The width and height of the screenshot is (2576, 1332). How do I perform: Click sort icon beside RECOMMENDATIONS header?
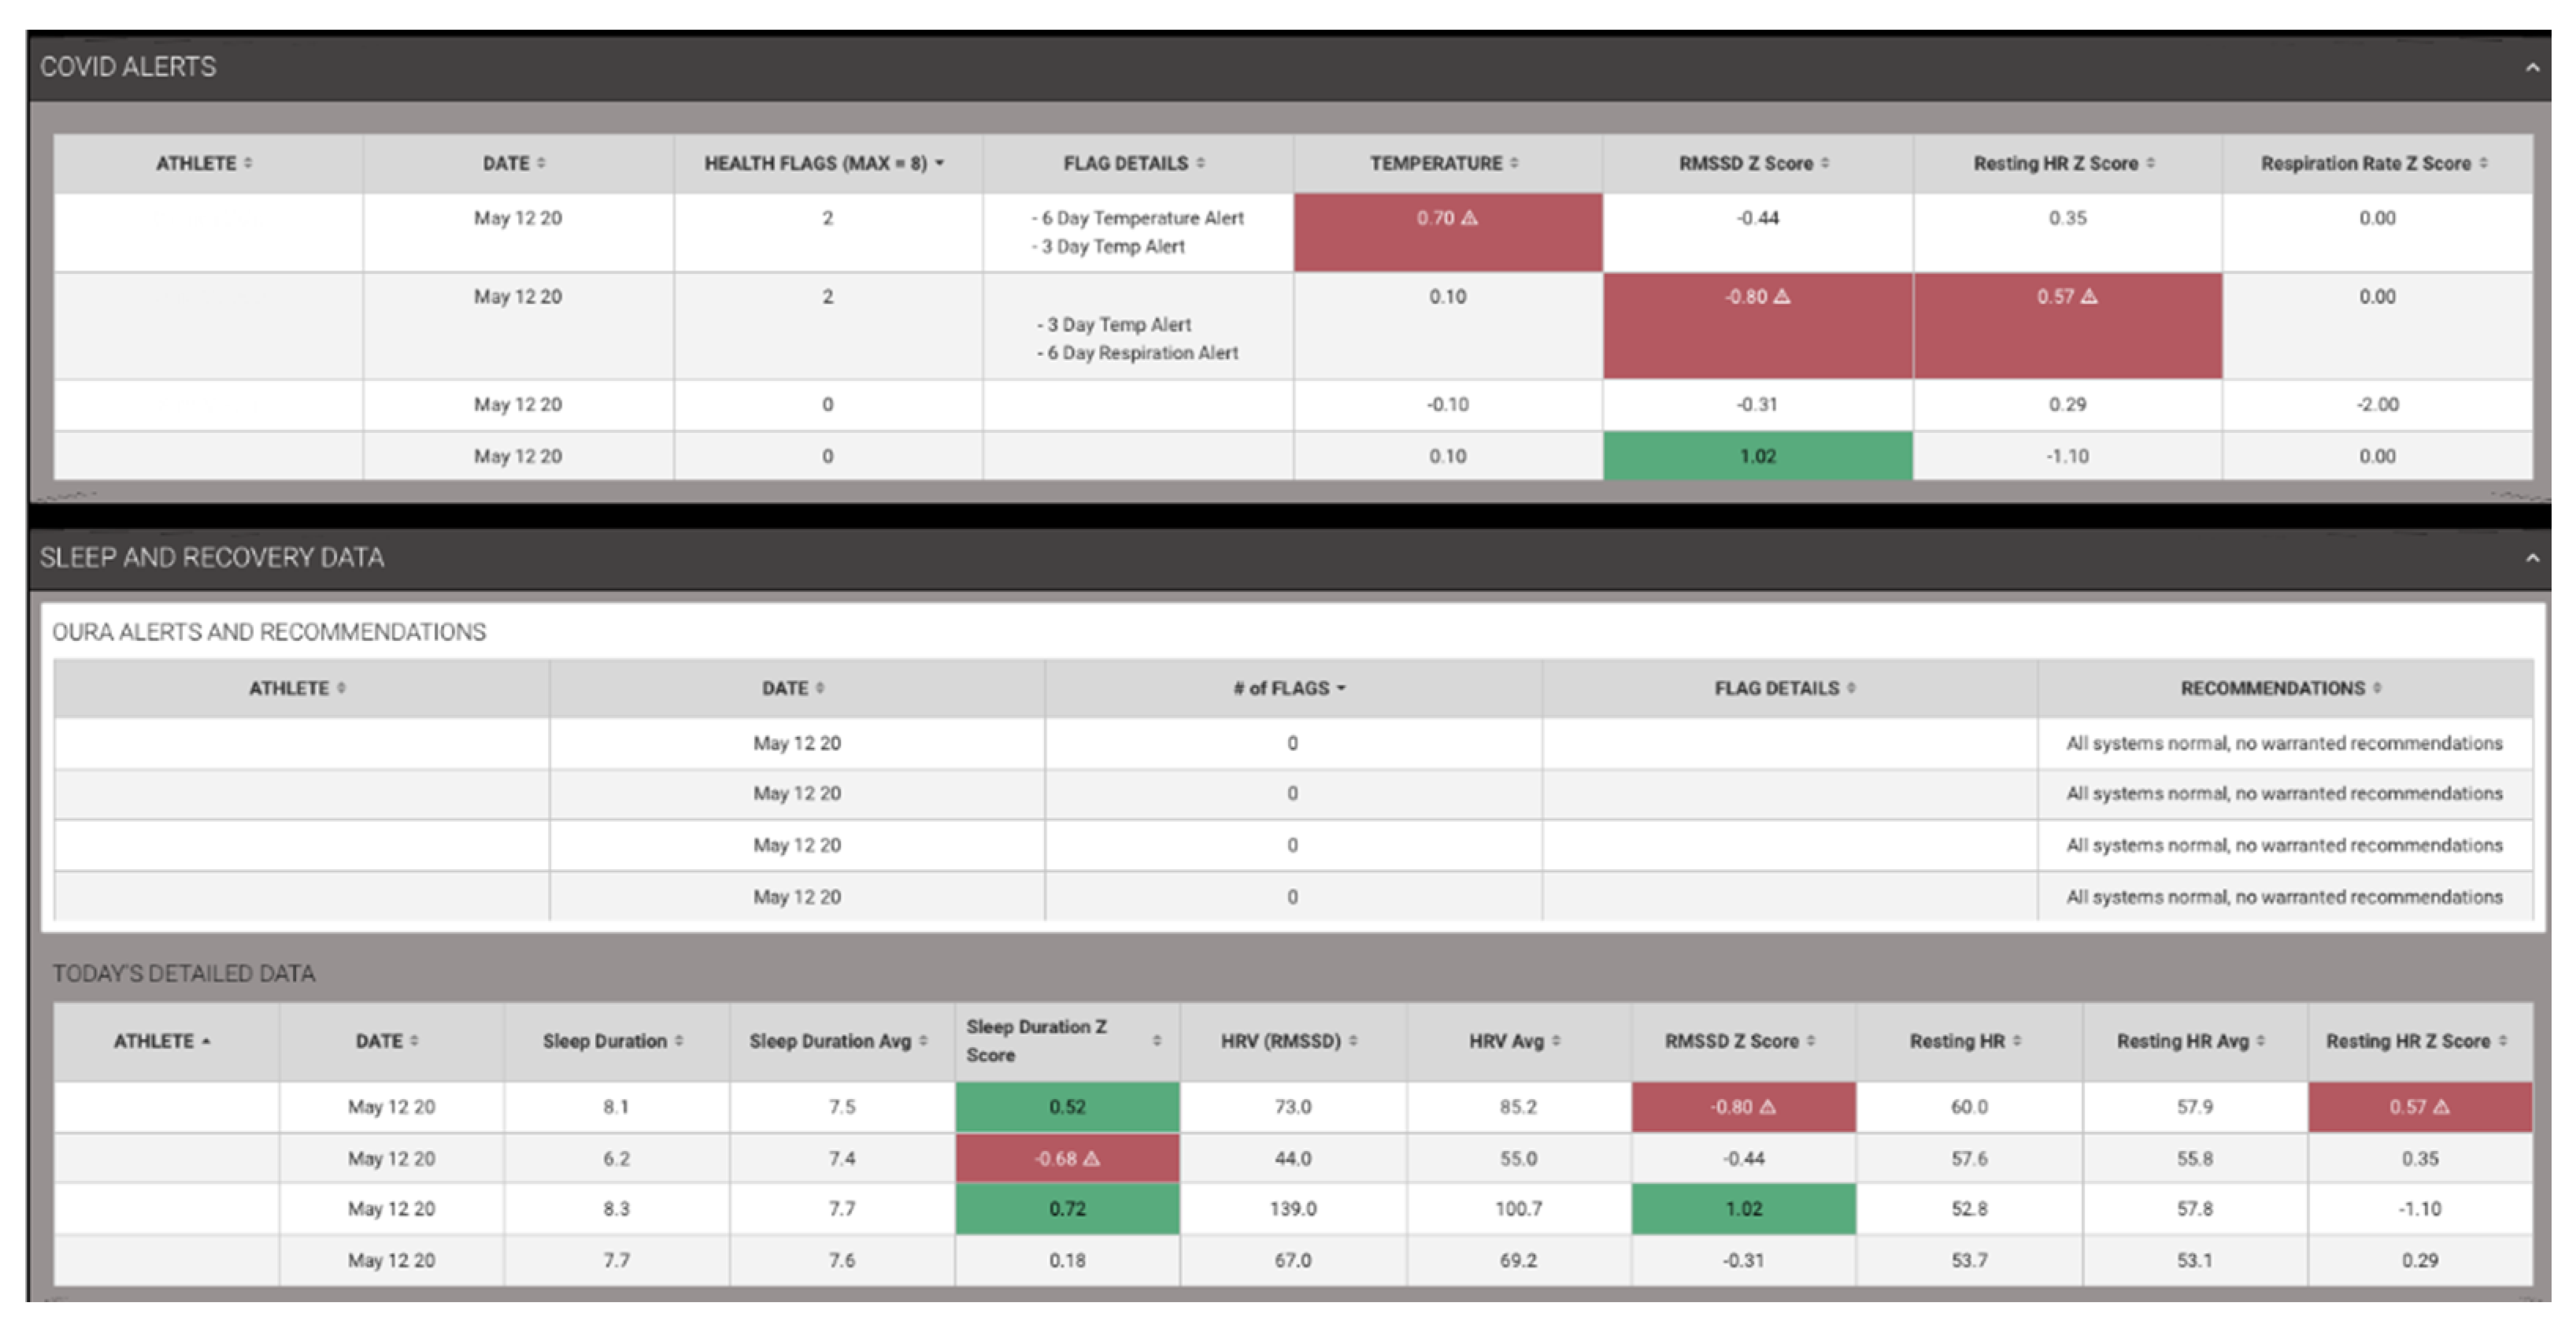coord(2377,688)
